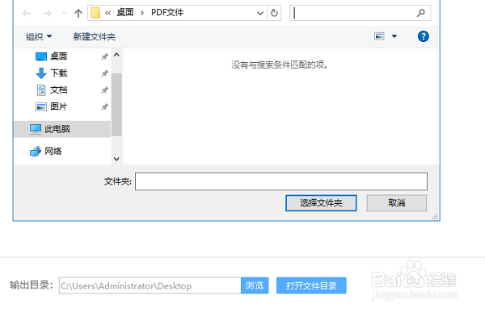
Task: Select 桌面 in the address breadcrumb
Action: [125, 13]
